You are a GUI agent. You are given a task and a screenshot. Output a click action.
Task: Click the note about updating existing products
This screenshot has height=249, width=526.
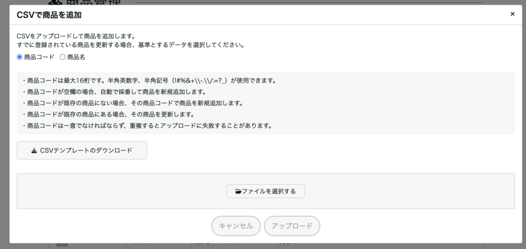pyautogui.click(x=107, y=114)
